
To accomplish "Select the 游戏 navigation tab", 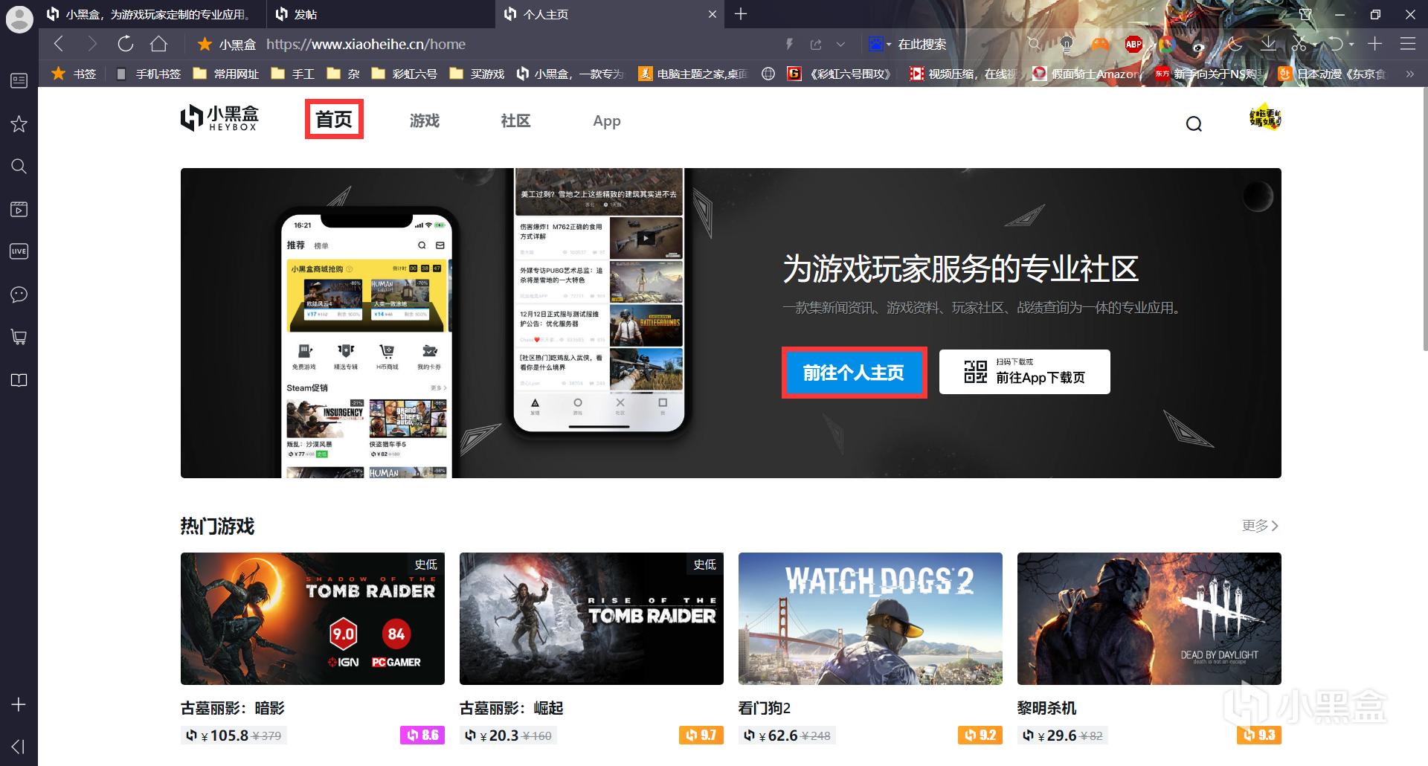I will click(425, 120).
